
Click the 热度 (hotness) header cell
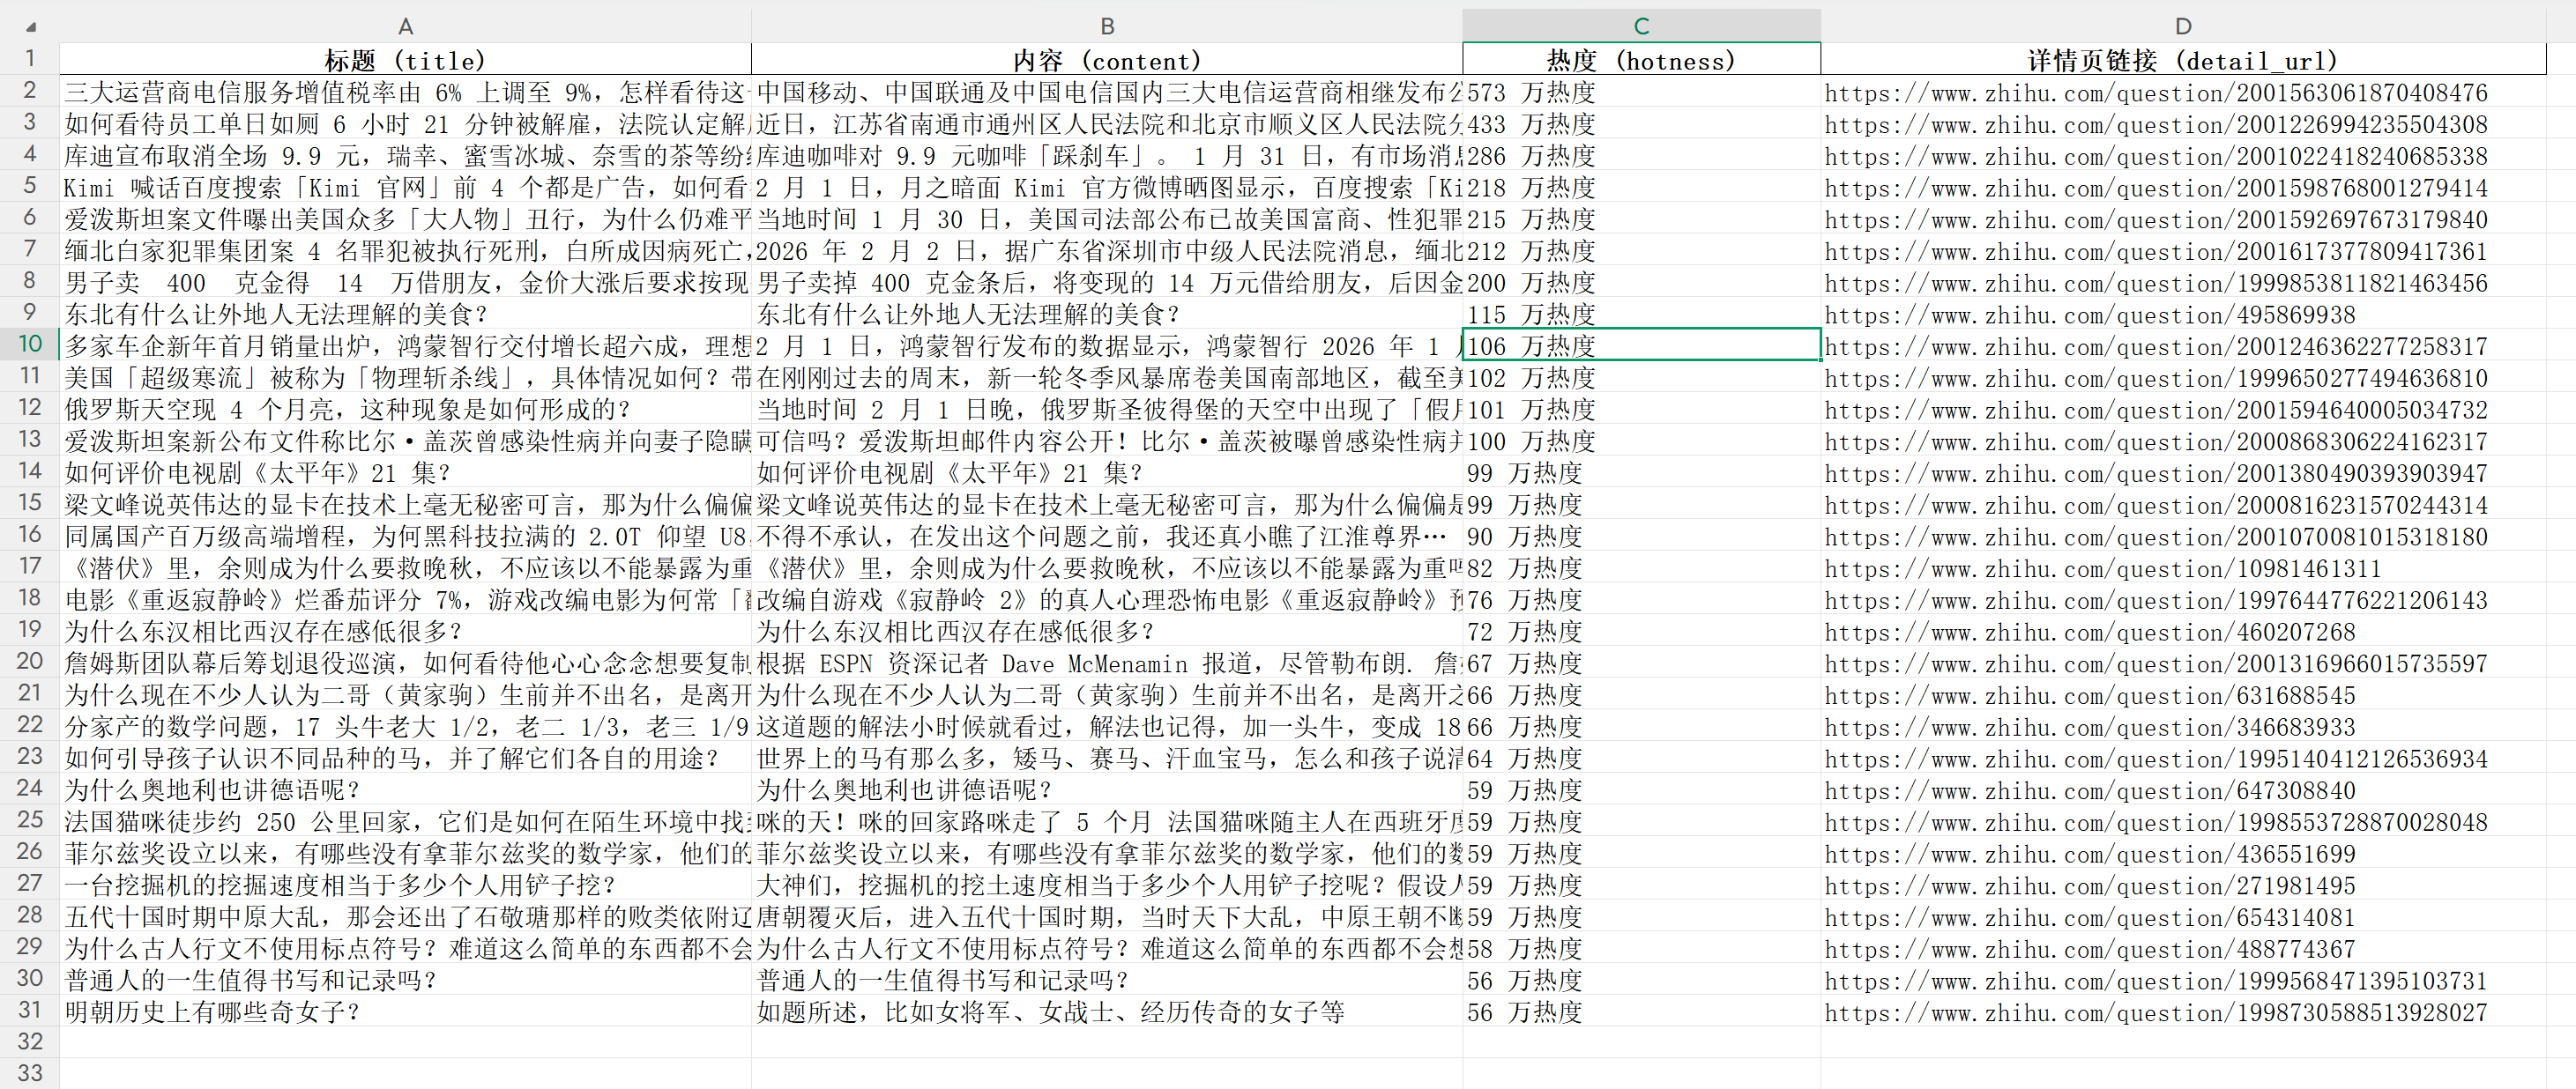1640,60
